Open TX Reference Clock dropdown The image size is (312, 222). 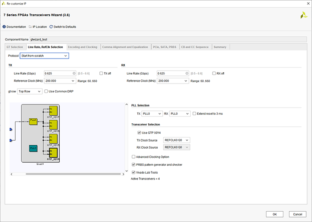point(60,81)
